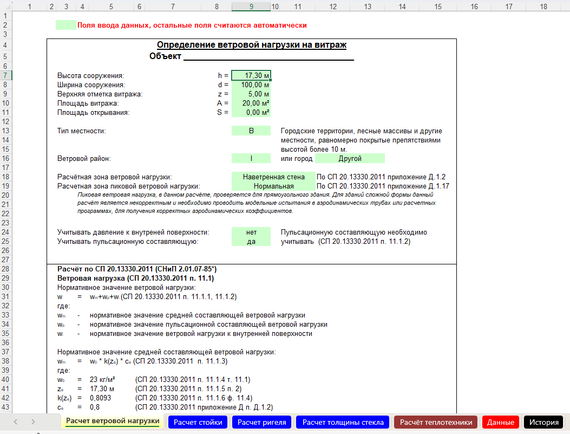Click the title Определение ветровой нагрузки на витраж
Viewport: 570px width, 434px height.
coord(252,45)
